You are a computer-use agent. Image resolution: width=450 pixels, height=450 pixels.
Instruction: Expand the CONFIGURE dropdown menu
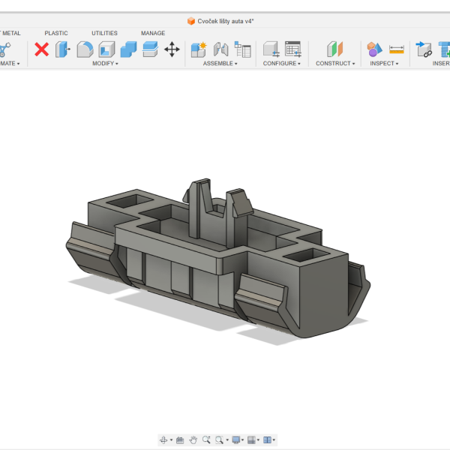pos(281,64)
